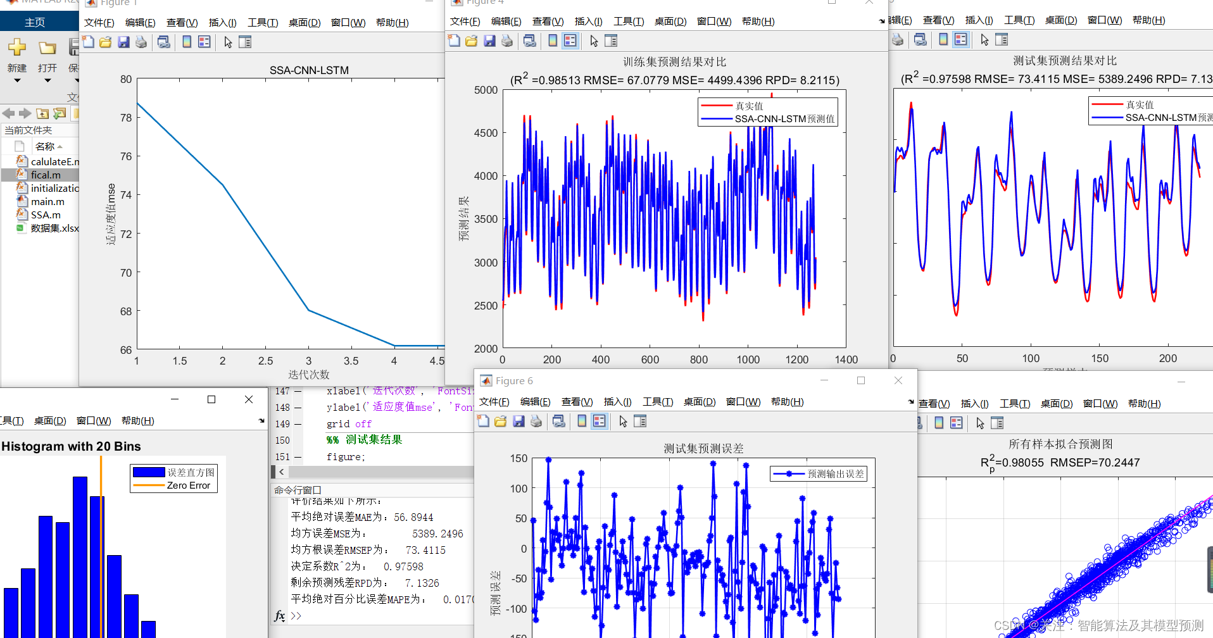Image resolution: width=1213 pixels, height=638 pixels.
Task: Click dock arrow of Figure 4 menu bar
Action: tap(882, 21)
